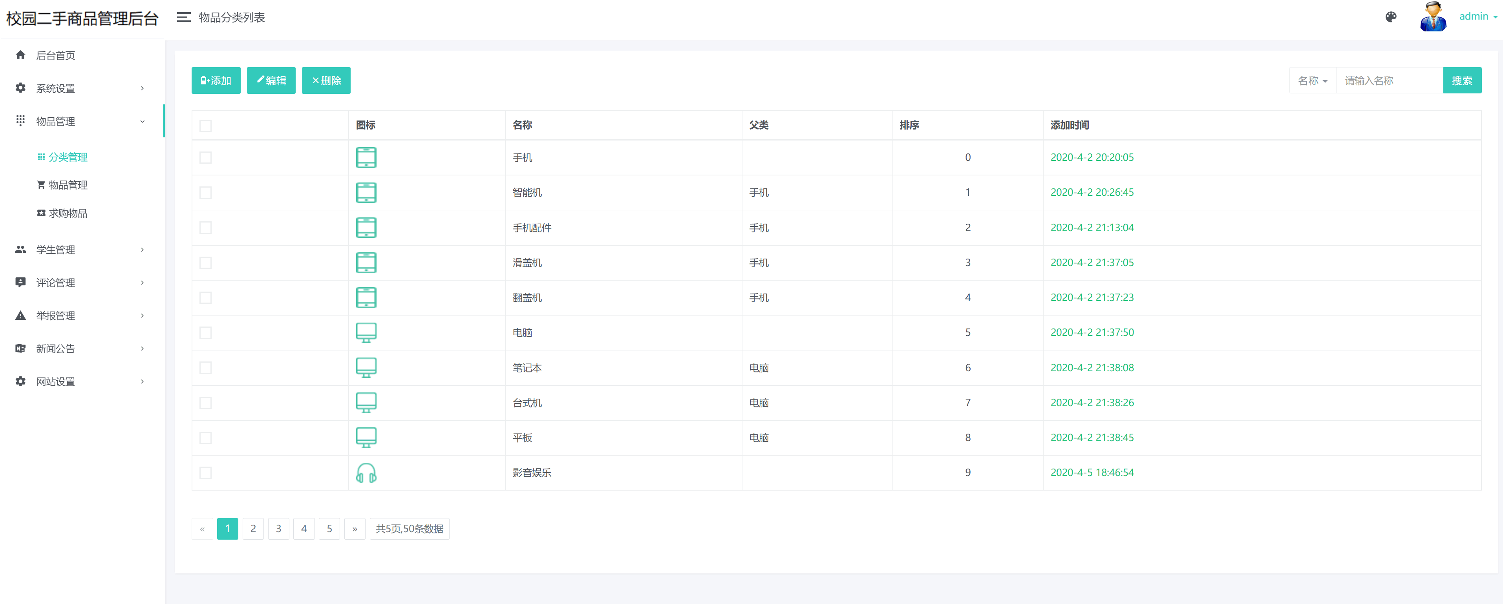The image size is (1503, 604).
Task: Click the people icon beside 学生管理
Action: click(x=20, y=249)
